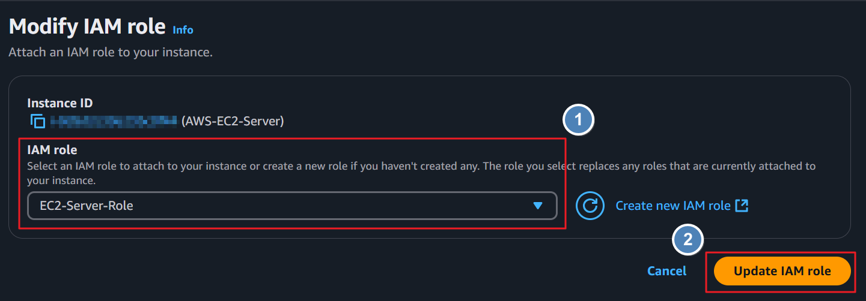This screenshot has width=866, height=301.
Task: Click the Update IAM role button
Action: (x=782, y=271)
